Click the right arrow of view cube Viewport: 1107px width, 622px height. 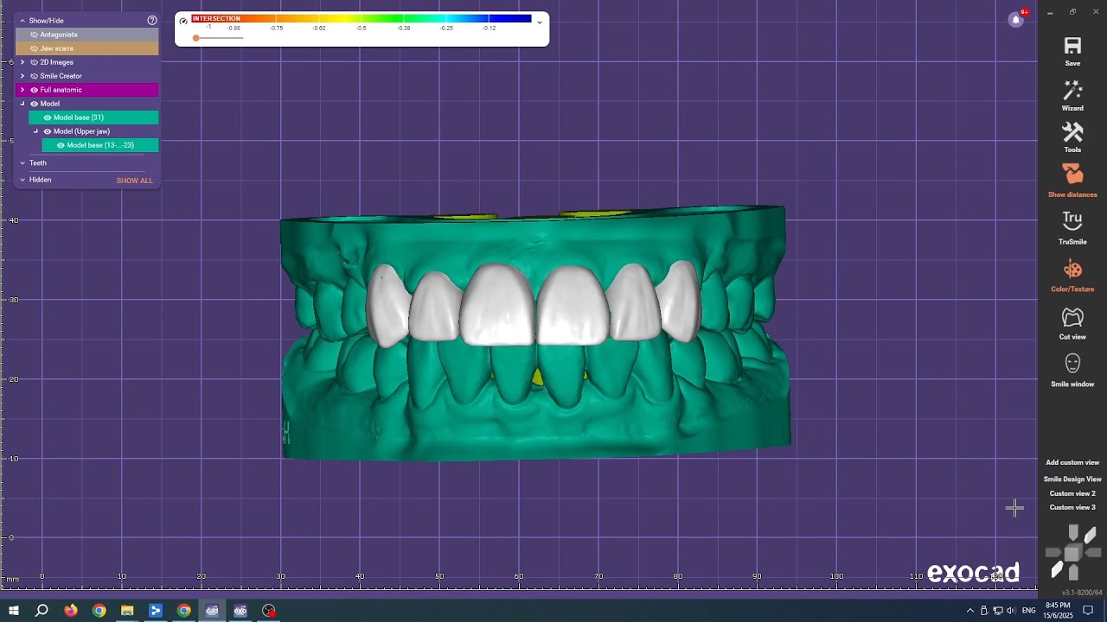pos(1094,552)
